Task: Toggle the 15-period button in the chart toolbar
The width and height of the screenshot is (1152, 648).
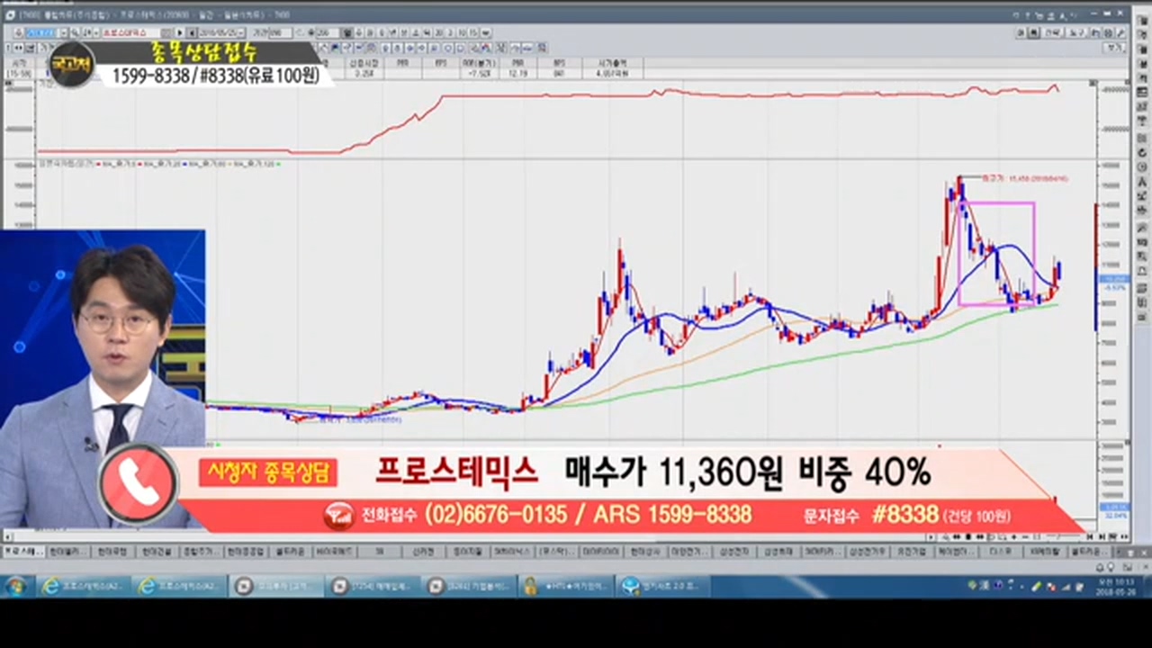Action: 474,32
